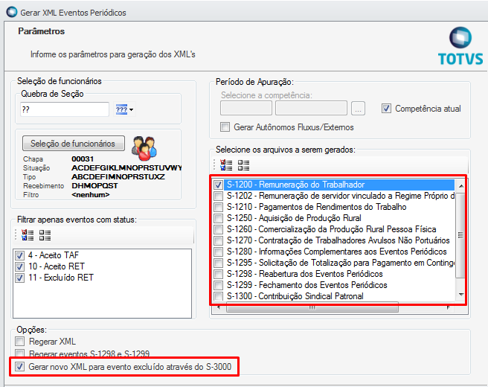This screenshot has height=387, width=488.
Task: Check S-1210 Pagamentos de Rendimentos do Trabalho
Action: (x=218, y=207)
